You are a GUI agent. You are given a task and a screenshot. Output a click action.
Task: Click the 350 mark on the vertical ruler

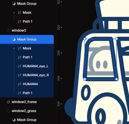(x=59, y=104)
